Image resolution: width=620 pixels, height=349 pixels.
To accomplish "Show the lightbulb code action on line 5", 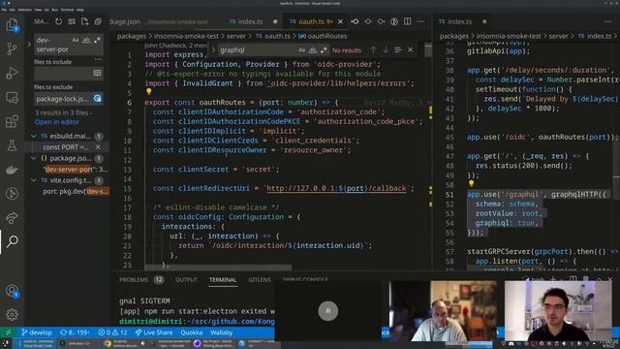I will (148, 91).
